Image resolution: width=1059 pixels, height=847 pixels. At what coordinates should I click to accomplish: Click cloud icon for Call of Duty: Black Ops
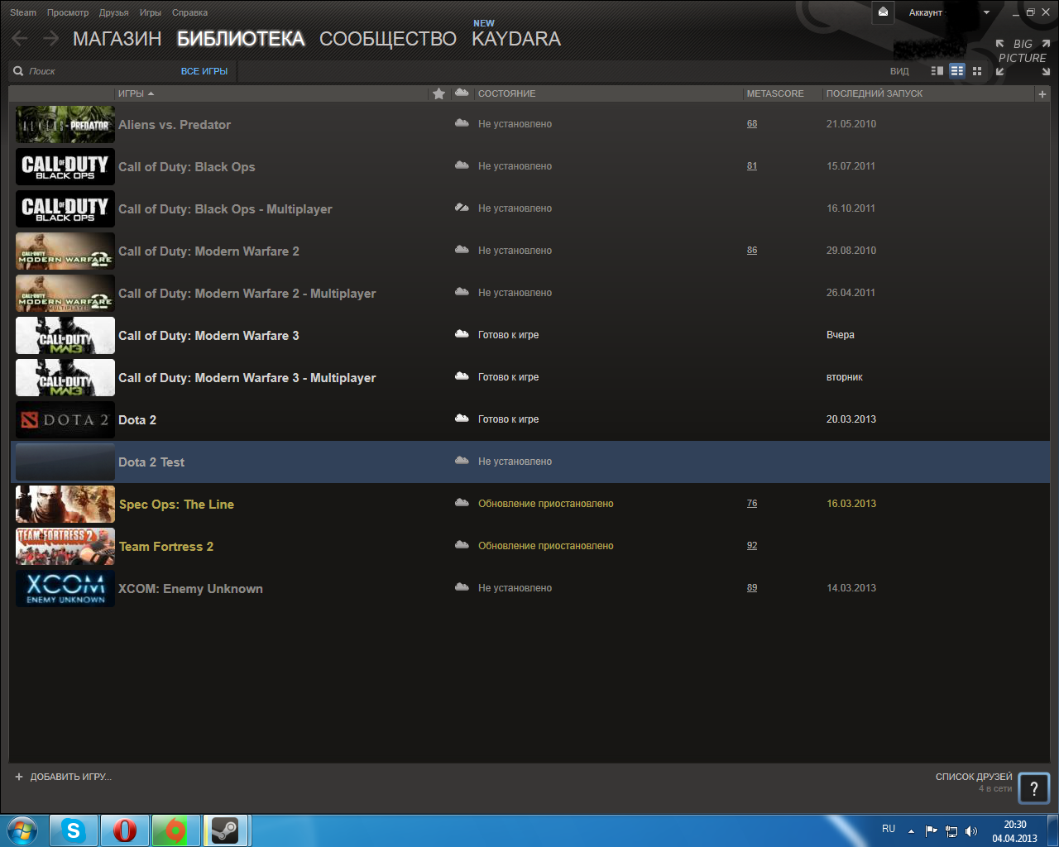(462, 165)
